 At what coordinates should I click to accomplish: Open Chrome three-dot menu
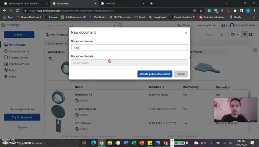(x=255, y=11)
